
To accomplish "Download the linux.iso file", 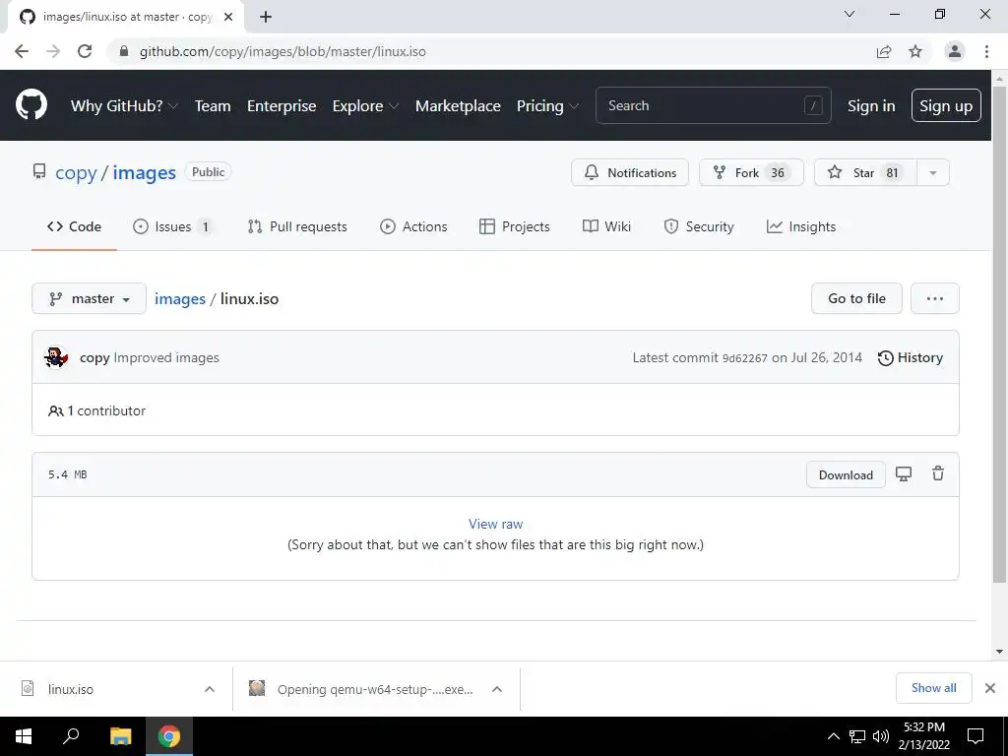I will coord(846,474).
